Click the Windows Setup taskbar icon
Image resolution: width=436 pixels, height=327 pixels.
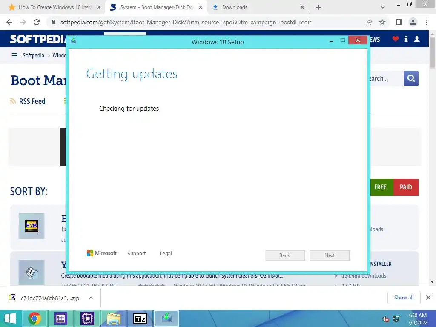click(x=166, y=318)
